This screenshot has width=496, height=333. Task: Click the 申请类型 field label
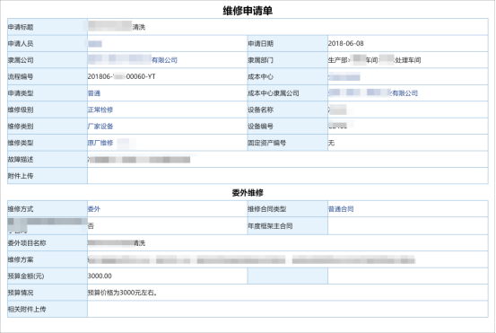[x=21, y=93]
